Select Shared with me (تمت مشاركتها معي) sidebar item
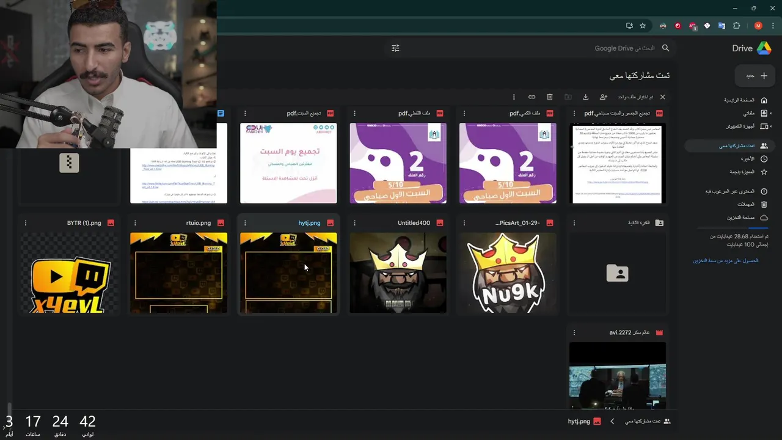 point(729,146)
